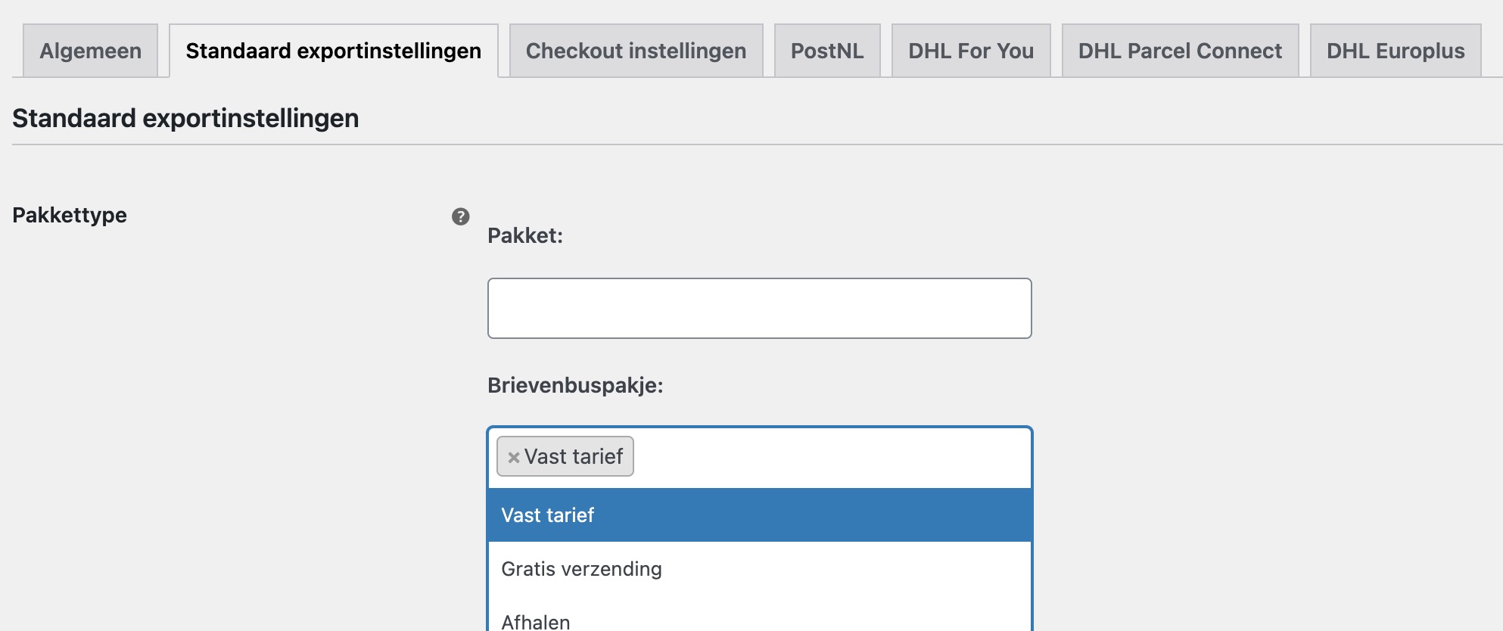Image resolution: width=1503 pixels, height=631 pixels.
Task: Click inside the Pakket input field
Action: point(757,308)
